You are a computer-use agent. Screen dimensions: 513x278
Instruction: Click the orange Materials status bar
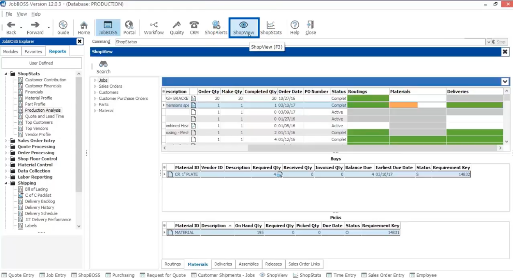403,105
